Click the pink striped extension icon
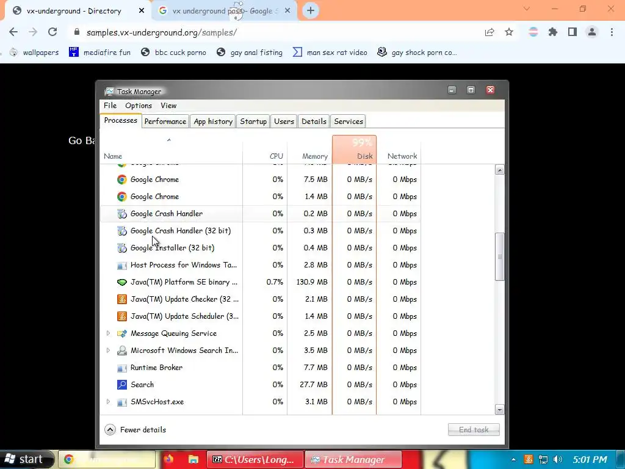The height and width of the screenshot is (469, 625). 533,32
